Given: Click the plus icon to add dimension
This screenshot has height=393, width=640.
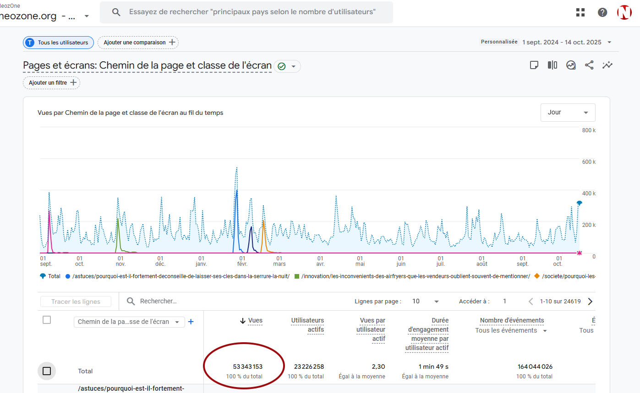Looking at the screenshot, I should 191,322.
